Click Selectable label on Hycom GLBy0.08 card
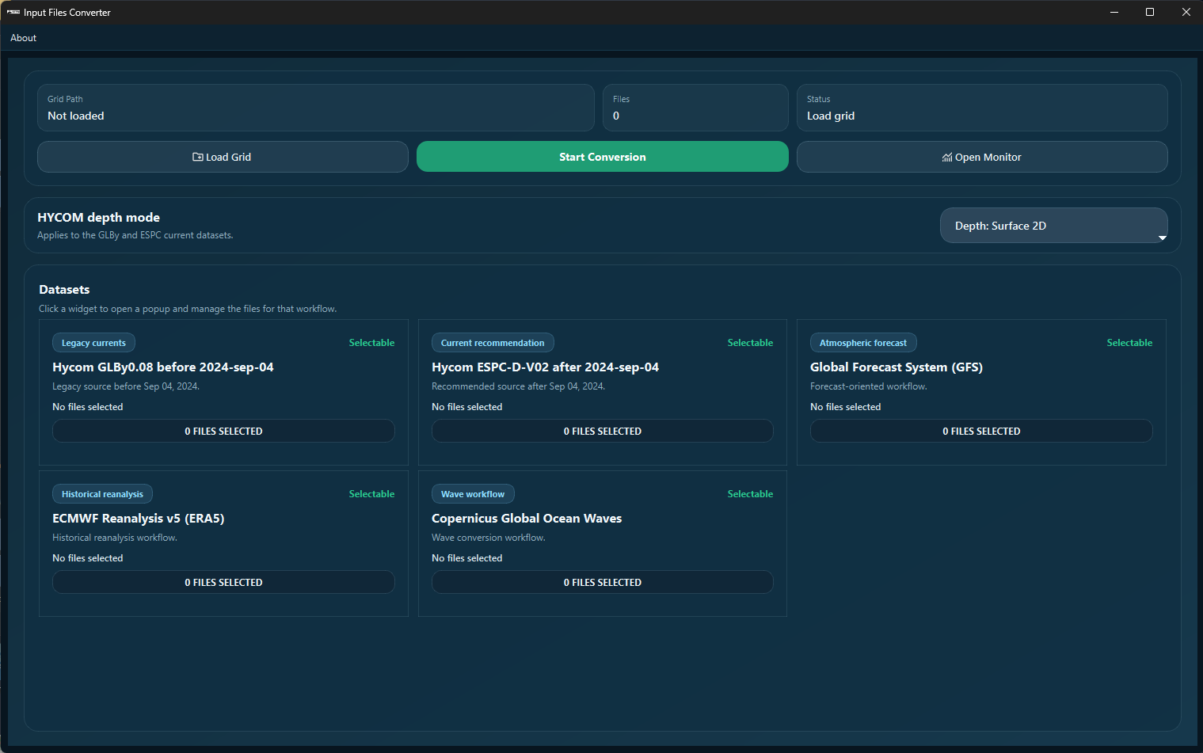The width and height of the screenshot is (1203, 753). tap(371, 343)
